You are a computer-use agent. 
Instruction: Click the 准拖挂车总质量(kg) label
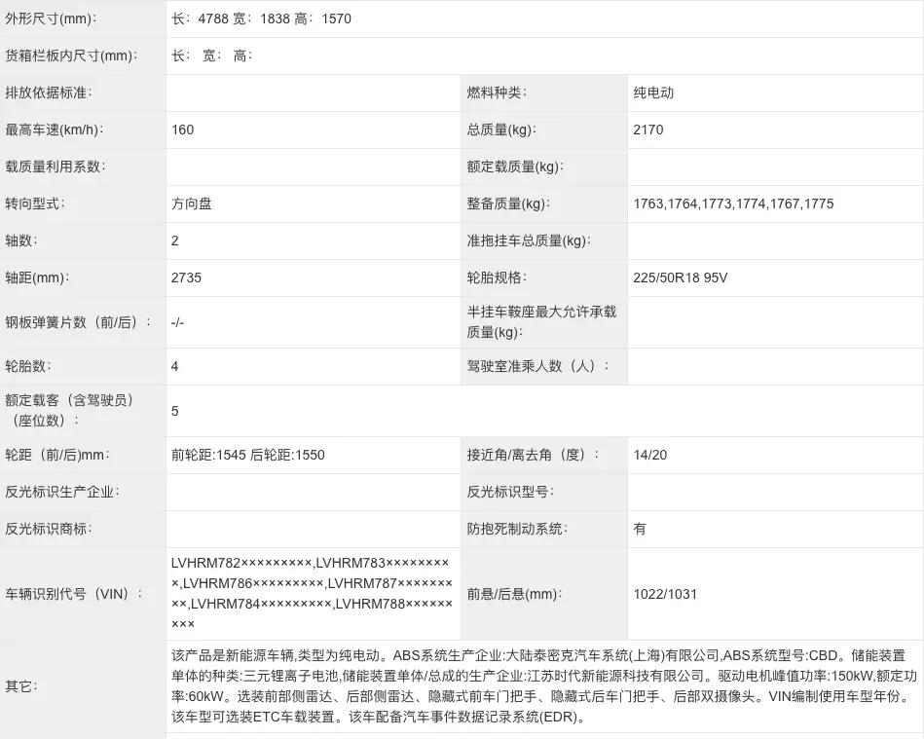[x=529, y=240]
